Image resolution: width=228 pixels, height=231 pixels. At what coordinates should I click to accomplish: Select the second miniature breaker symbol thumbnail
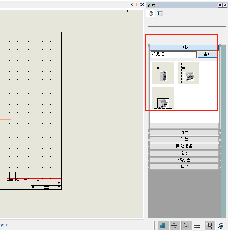click(188, 73)
